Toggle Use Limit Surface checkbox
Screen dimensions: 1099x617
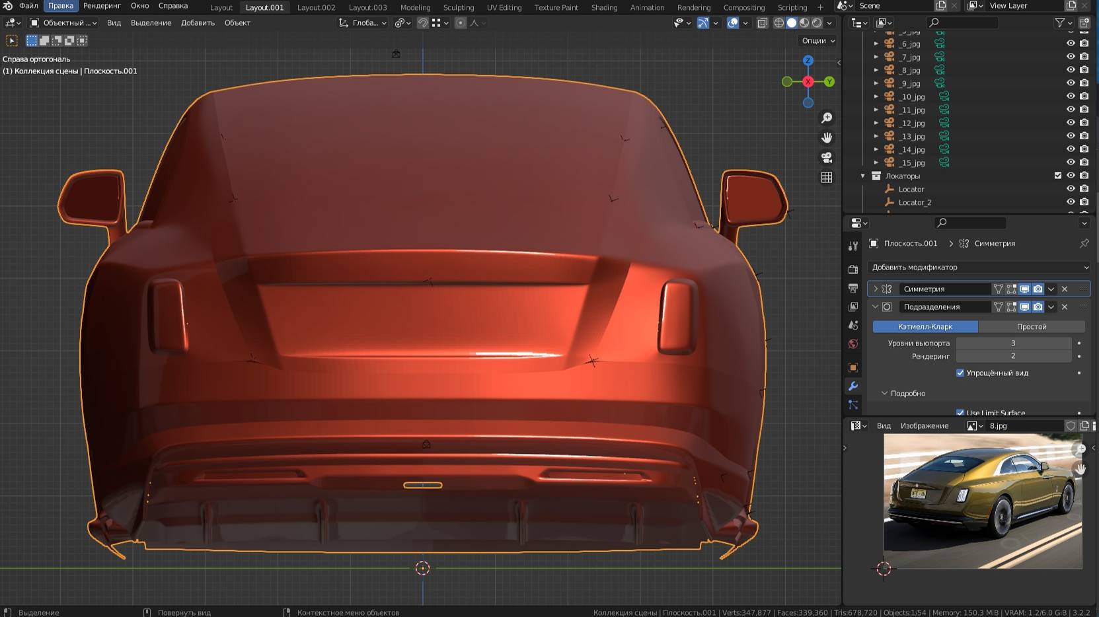[x=960, y=412]
